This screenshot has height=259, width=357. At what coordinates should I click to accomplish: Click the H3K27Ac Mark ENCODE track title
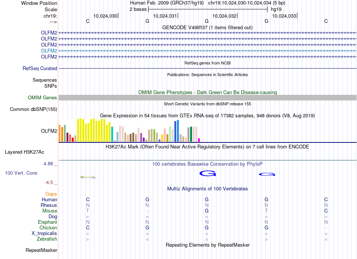pyautogui.click(x=207, y=147)
